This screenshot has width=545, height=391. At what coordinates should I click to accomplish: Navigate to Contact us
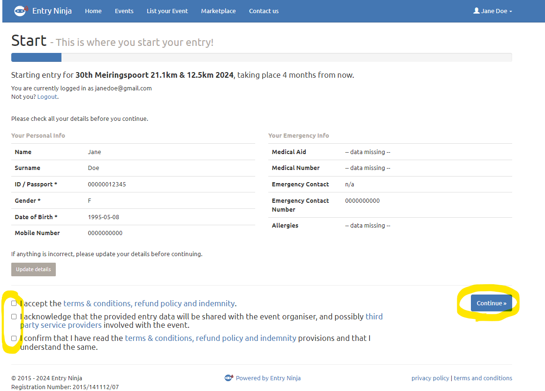pos(264,11)
